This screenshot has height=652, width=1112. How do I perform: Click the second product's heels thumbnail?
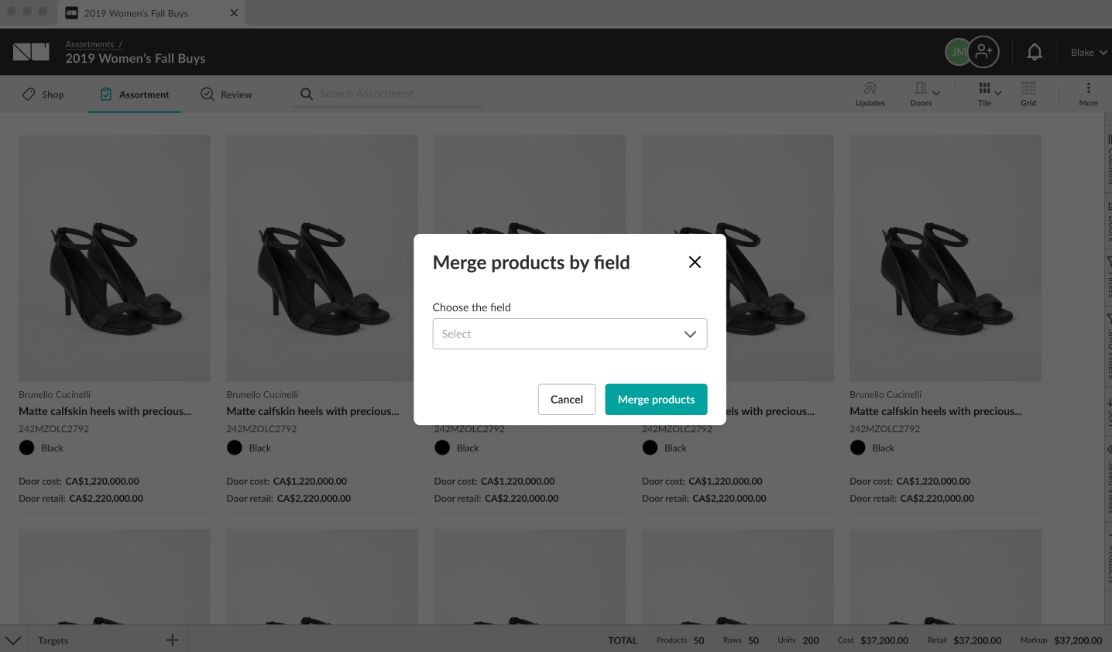click(322, 258)
